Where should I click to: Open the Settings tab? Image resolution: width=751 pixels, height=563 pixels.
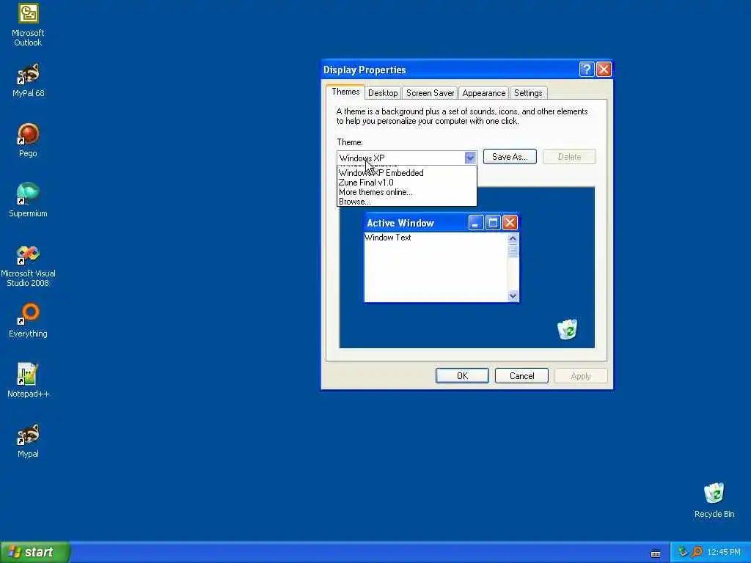click(x=528, y=93)
